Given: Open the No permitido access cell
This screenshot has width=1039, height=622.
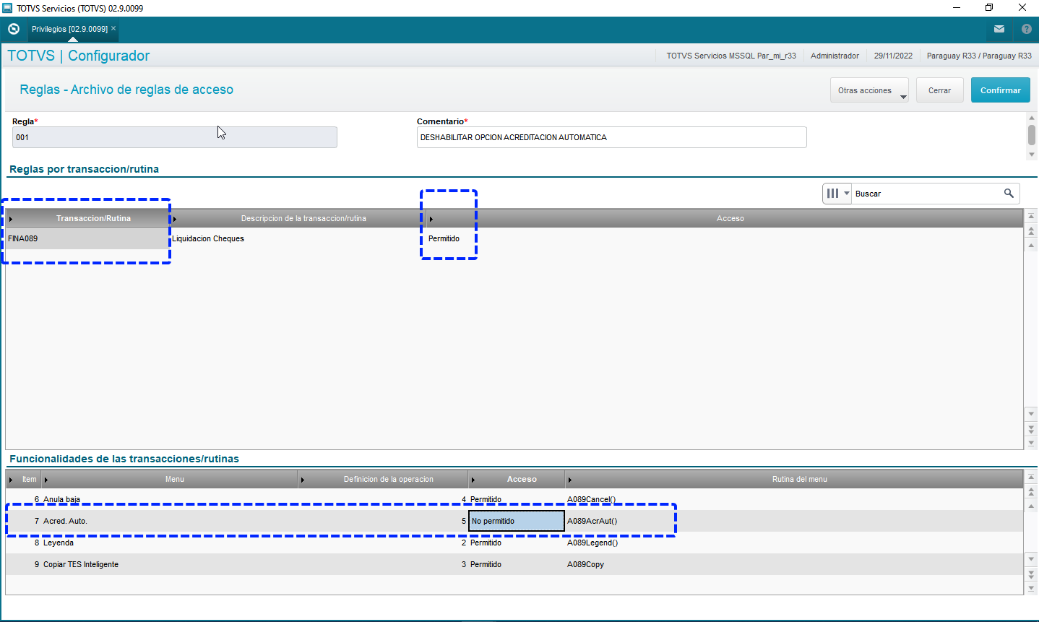Looking at the screenshot, I should [517, 521].
